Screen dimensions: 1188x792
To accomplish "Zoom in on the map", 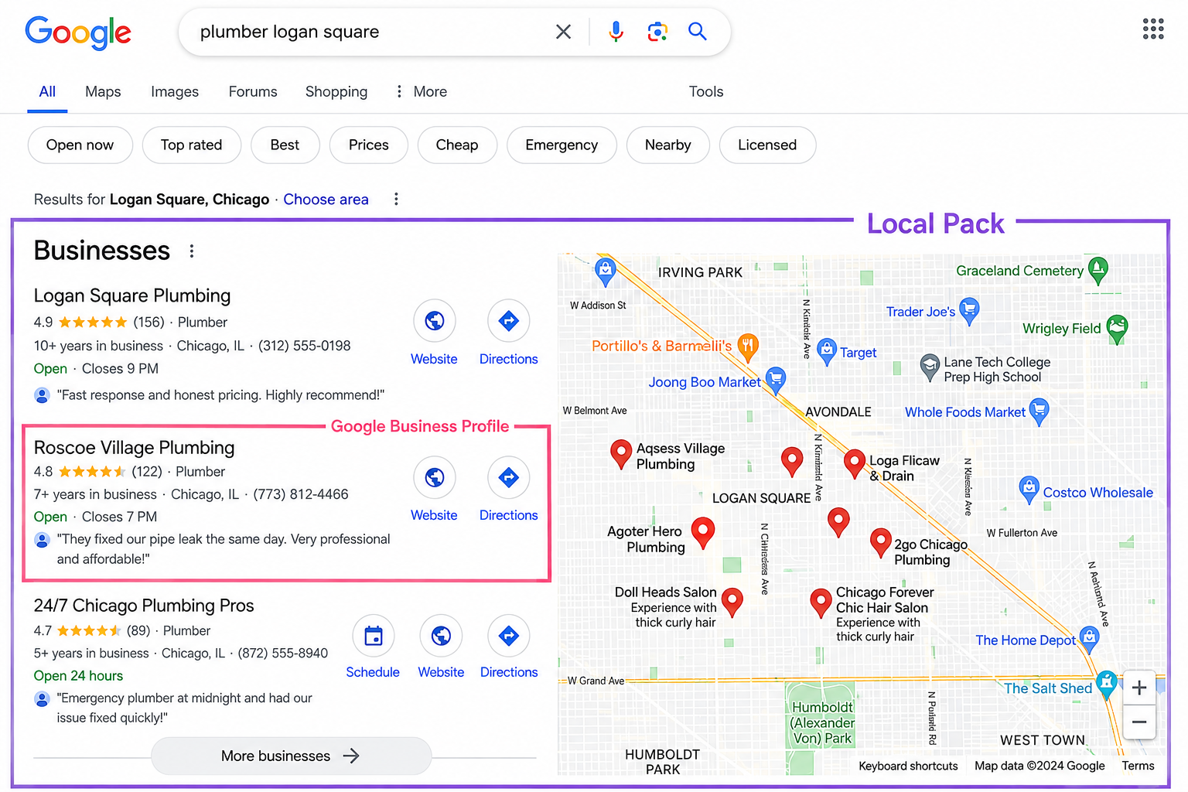I will (1139, 688).
